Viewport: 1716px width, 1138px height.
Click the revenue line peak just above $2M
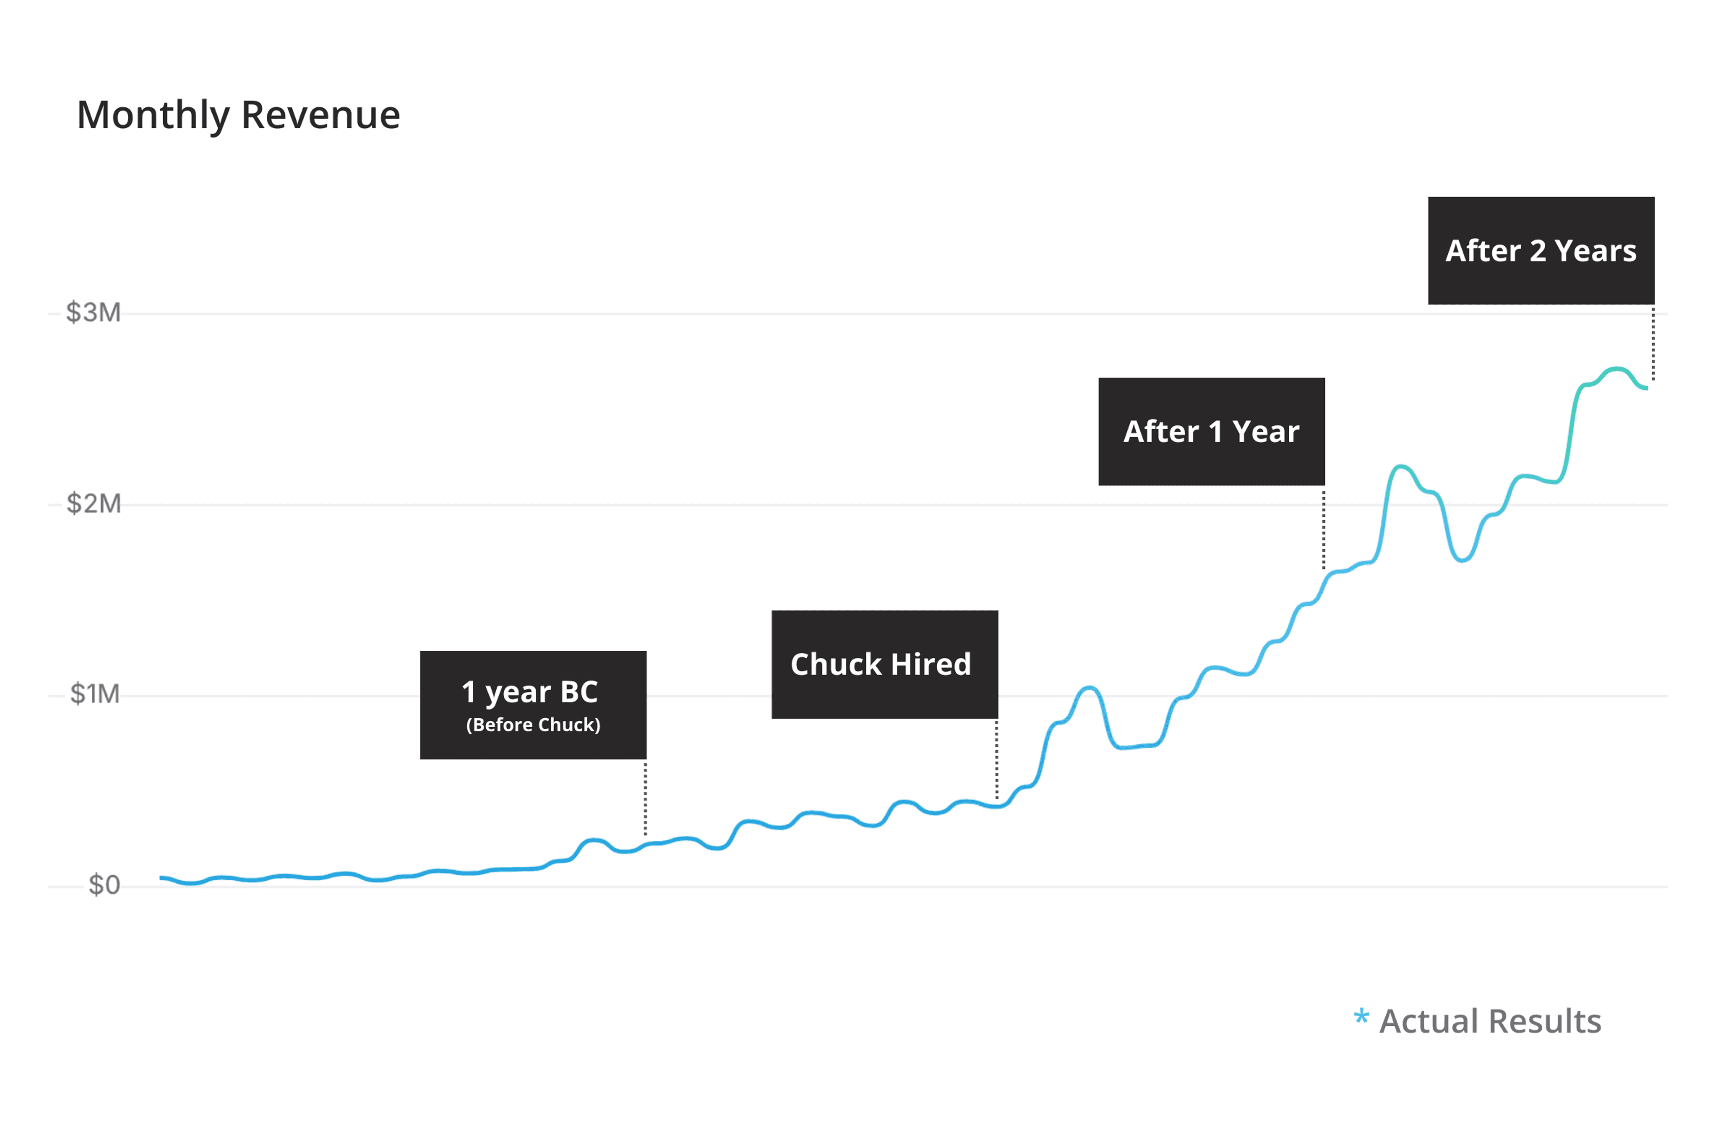click(x=1401, y=467)
